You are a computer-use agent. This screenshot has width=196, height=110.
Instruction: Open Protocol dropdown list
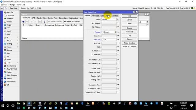point(115,32)
